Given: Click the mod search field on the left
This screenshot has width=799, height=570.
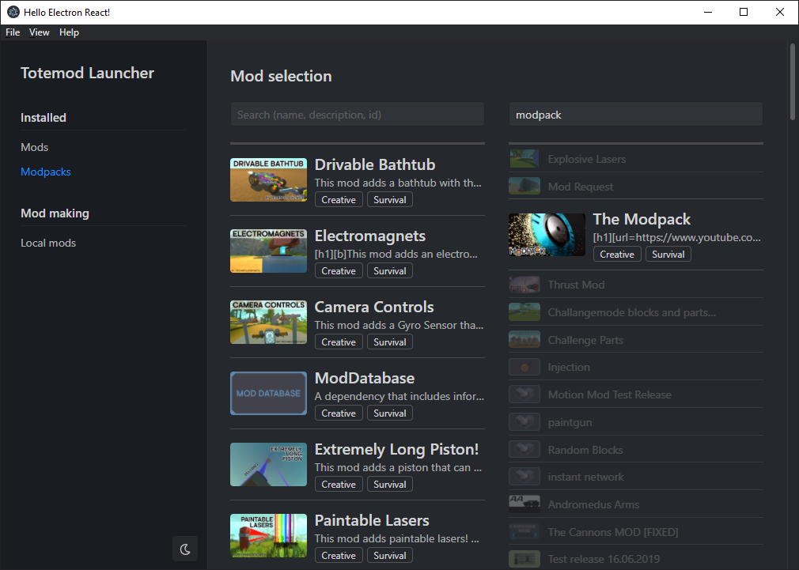Looking at the screenshot, I should coord(357,114).
